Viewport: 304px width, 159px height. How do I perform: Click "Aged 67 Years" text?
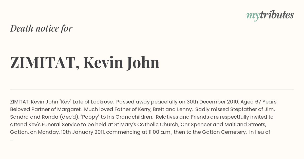pyautogui.click(x=258, y=102)
